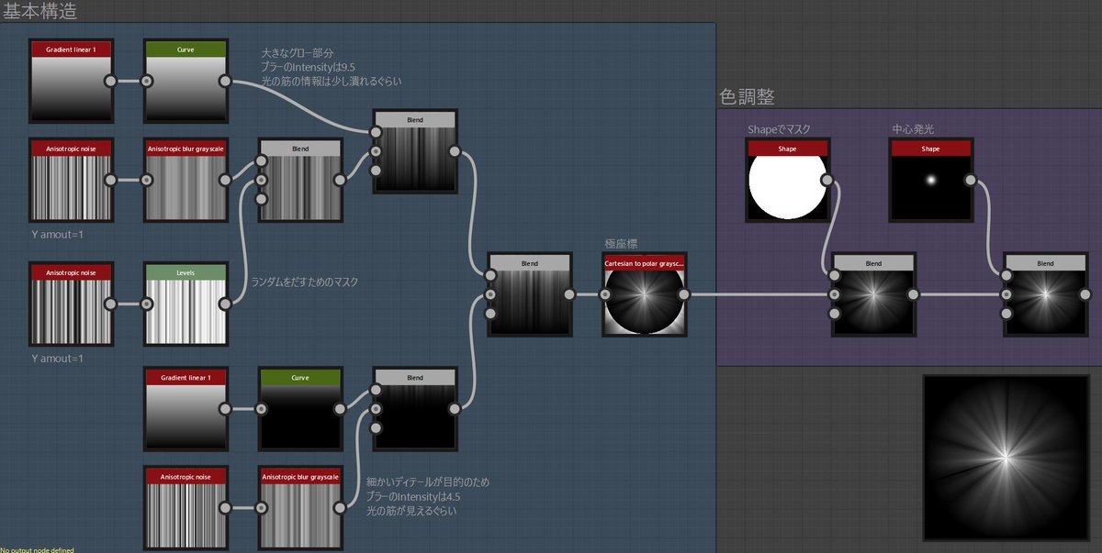This screenshot has width=1102, height=553.
Task: Select the Blend node fed by Shapeでマスク shape
Action: coord(873,295)
